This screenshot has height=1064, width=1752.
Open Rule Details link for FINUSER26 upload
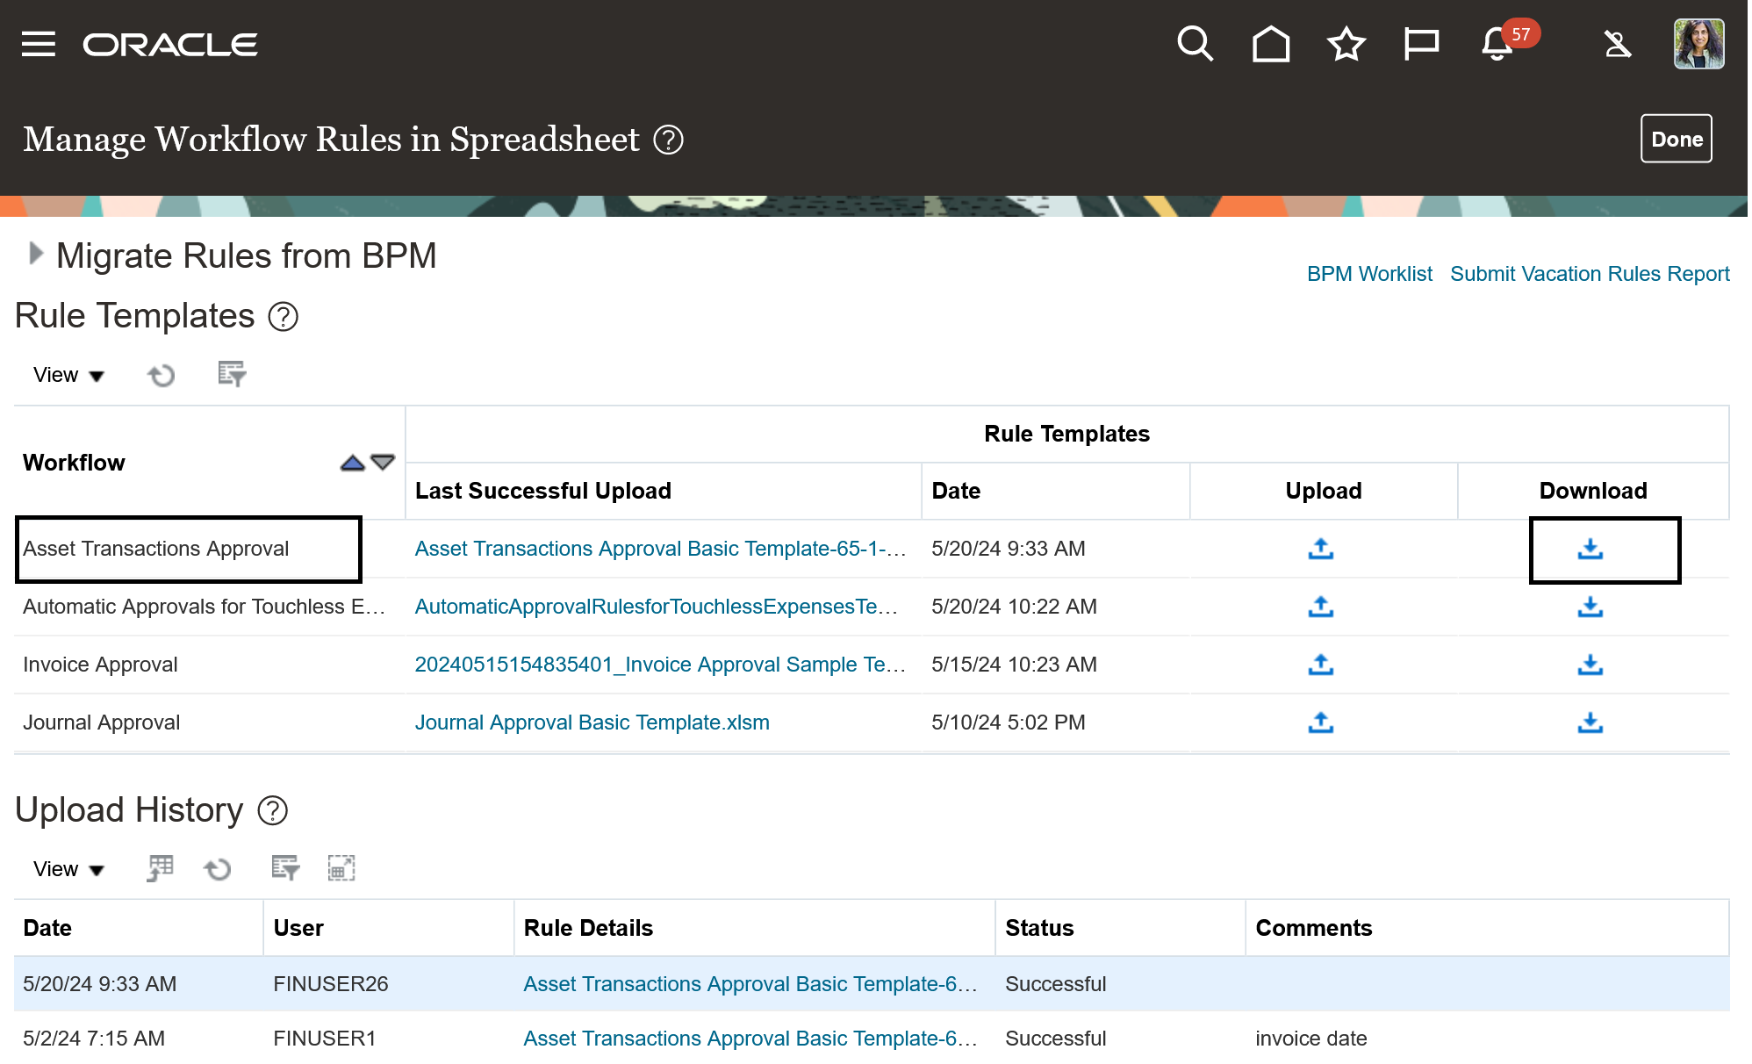click(750, 984)
